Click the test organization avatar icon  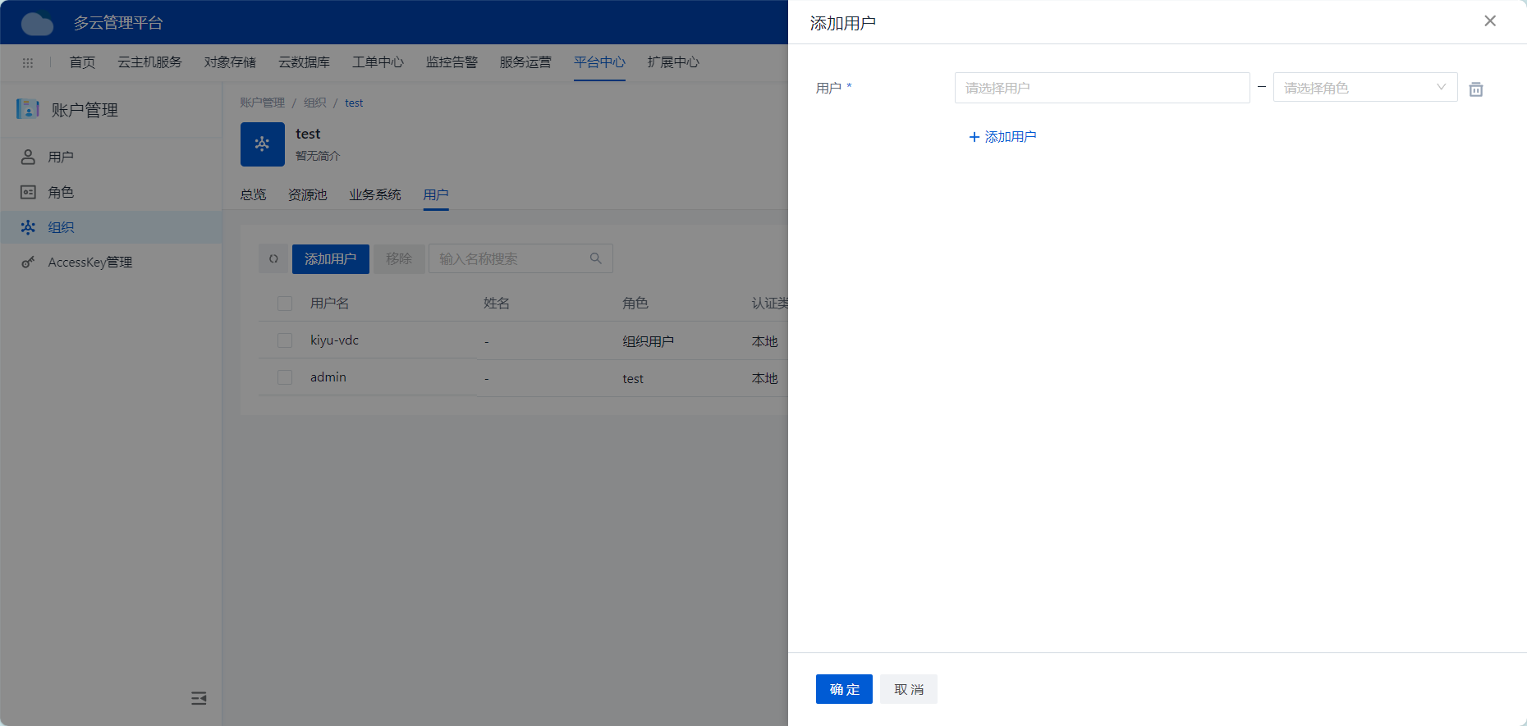(262, 144)
